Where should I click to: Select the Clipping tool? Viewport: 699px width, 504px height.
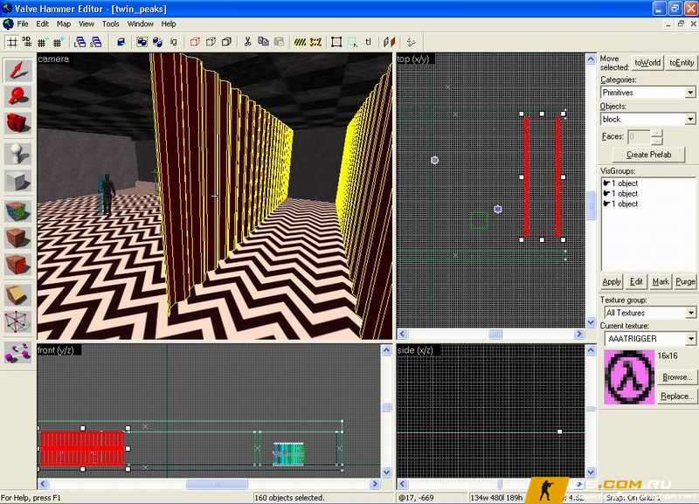pos(17,295)
